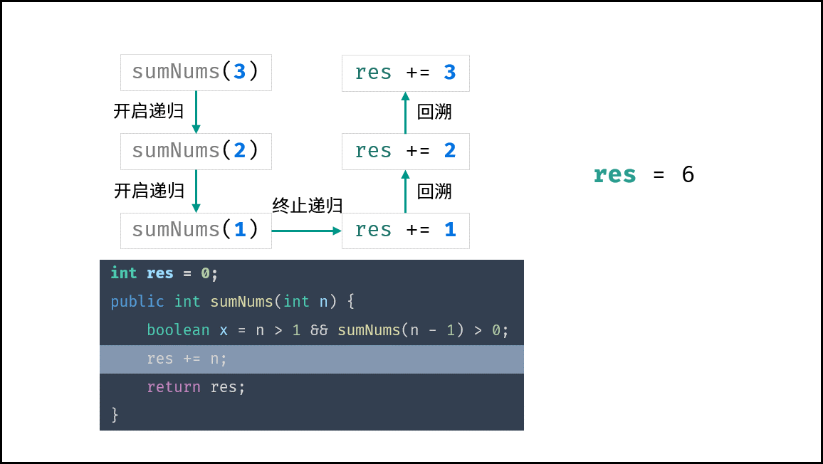Click the sumNums(3) box
Screen dimensions: 823x464
(x=196, y=73)
